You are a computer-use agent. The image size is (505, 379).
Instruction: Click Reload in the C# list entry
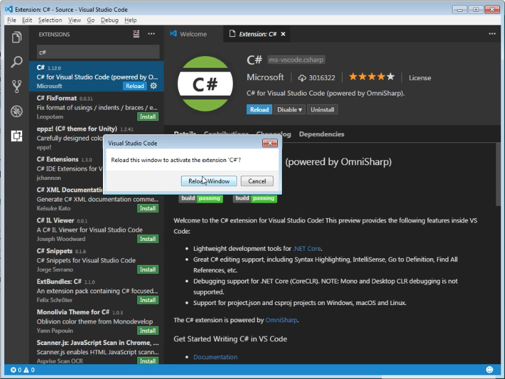135,86
